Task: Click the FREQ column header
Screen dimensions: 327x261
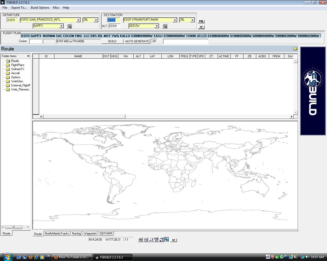Action: pos(184,56)
